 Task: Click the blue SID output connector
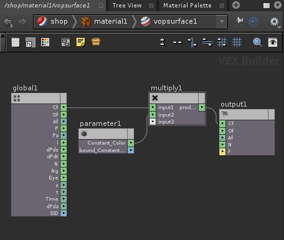(x=64, y=213)
